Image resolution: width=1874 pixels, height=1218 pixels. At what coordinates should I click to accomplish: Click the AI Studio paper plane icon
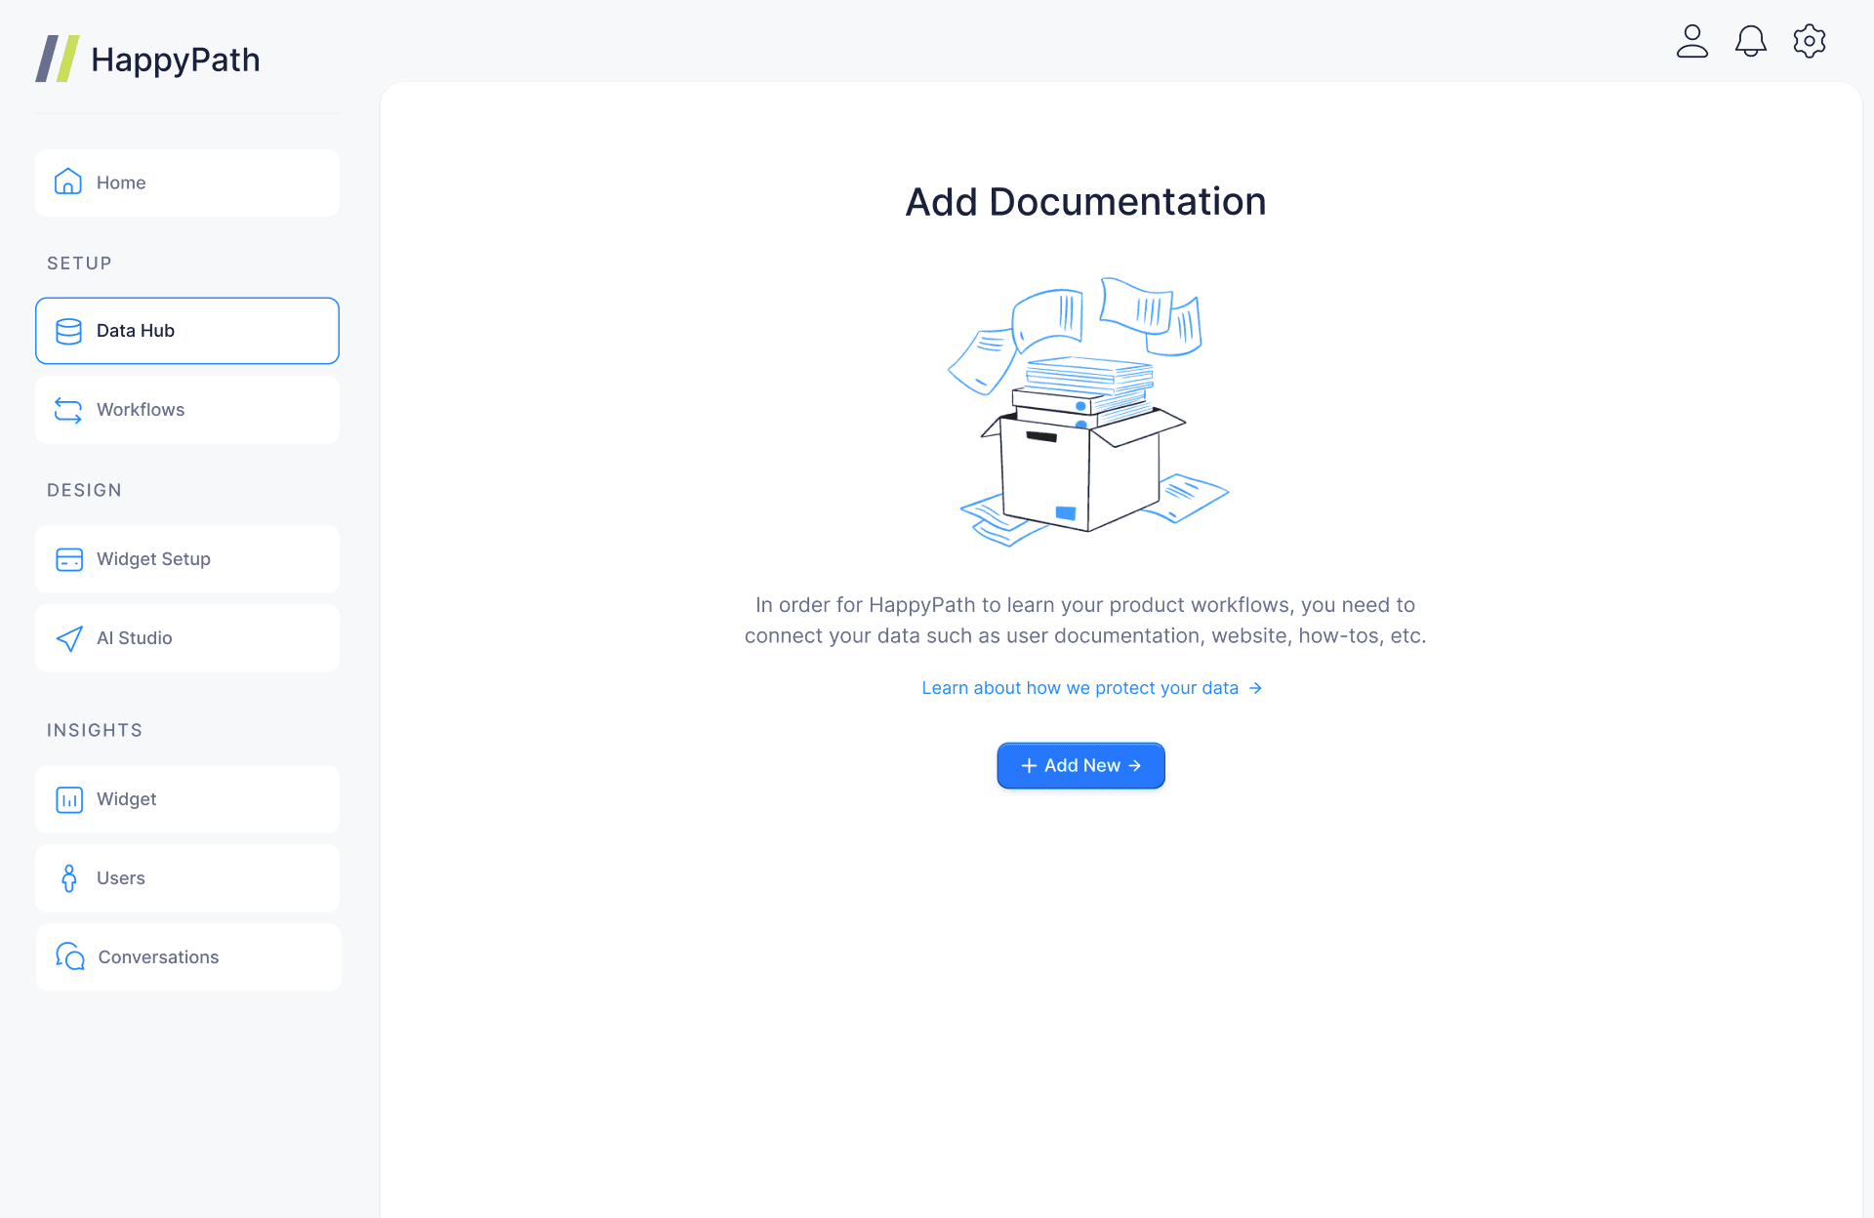coord(68,638)
